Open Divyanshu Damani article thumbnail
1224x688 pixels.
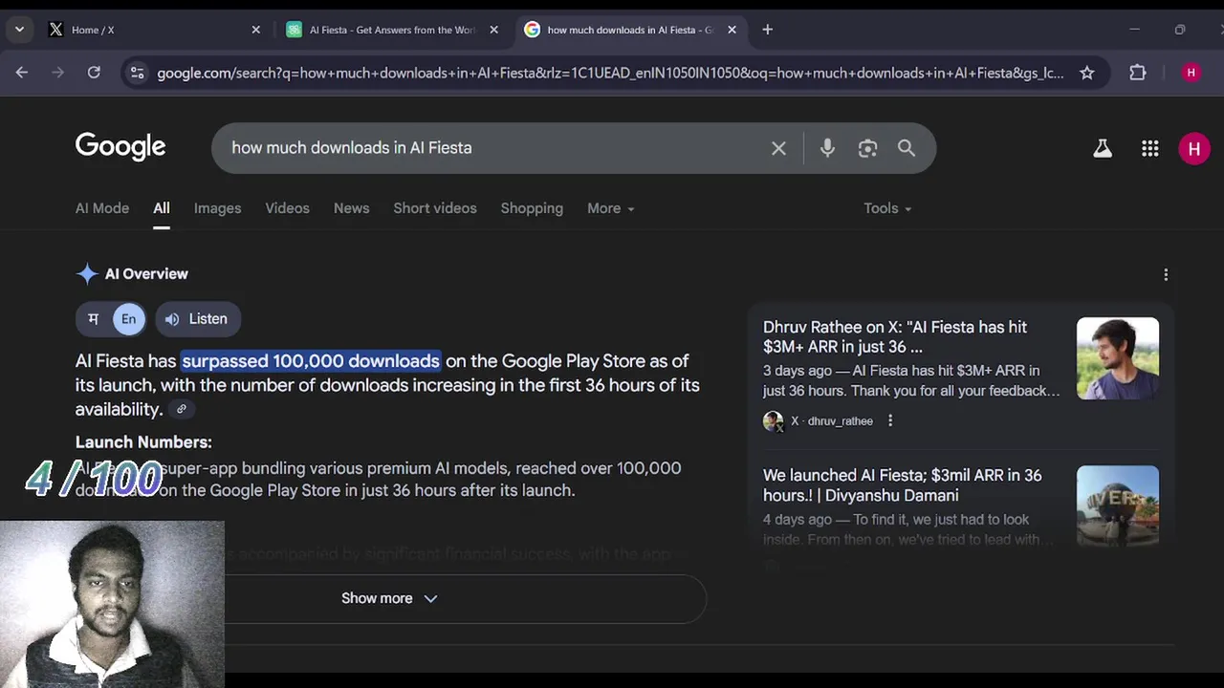point(1118,505)
